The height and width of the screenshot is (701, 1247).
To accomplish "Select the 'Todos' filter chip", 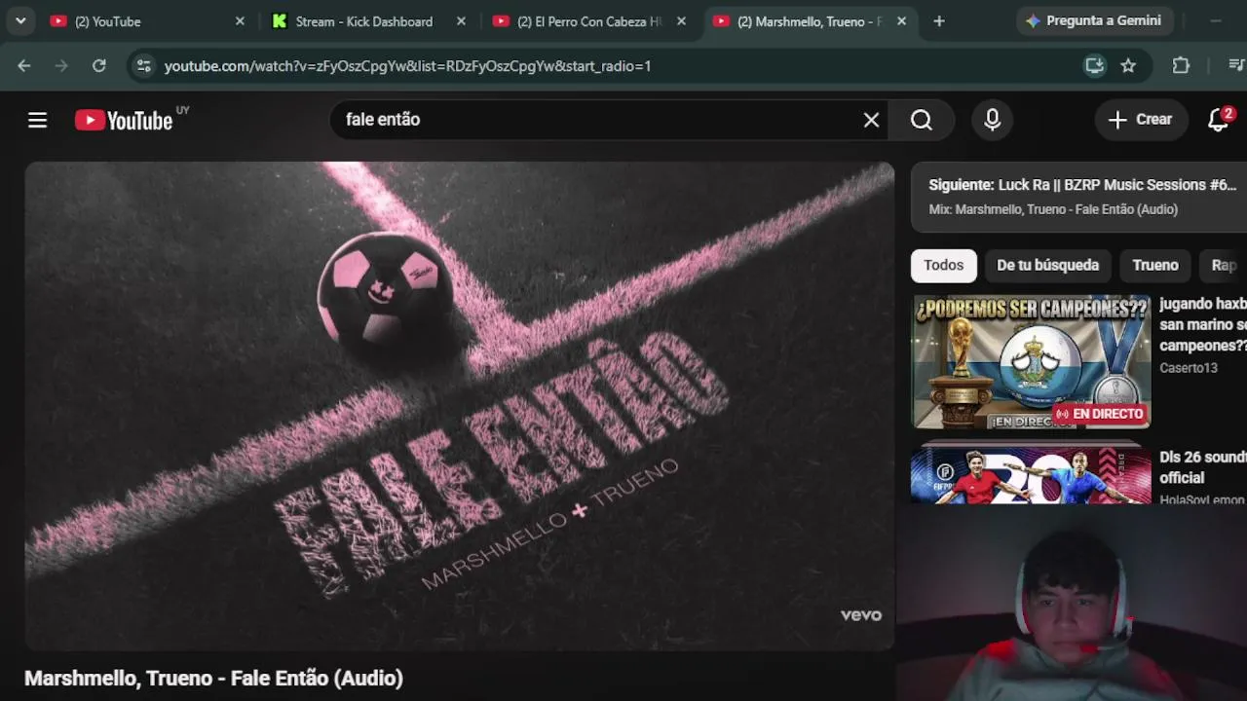I will (943, 265).
